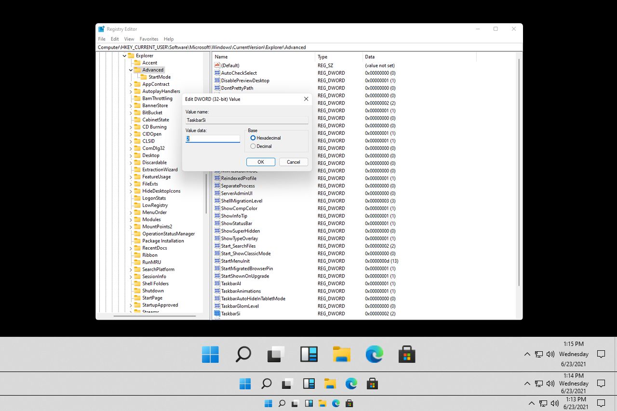Screen dimensions: 617x411
Task: Click the REG_SZ icon beside (Default)
Action: (217, 65)
